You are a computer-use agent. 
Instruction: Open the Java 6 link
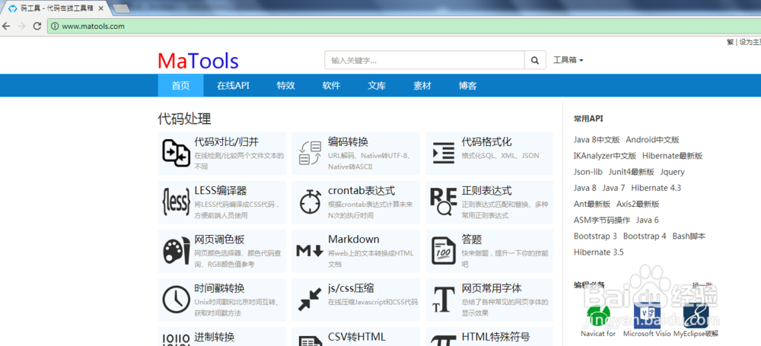648,220
